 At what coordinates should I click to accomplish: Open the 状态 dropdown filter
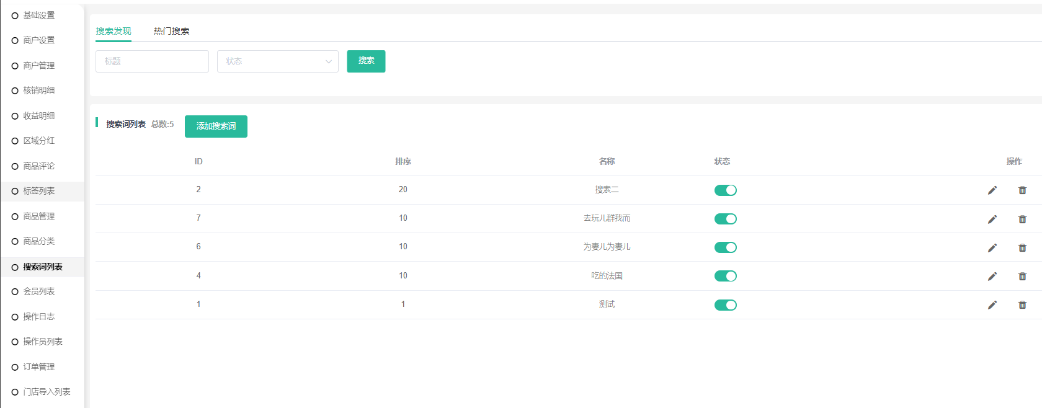(277, 61)
